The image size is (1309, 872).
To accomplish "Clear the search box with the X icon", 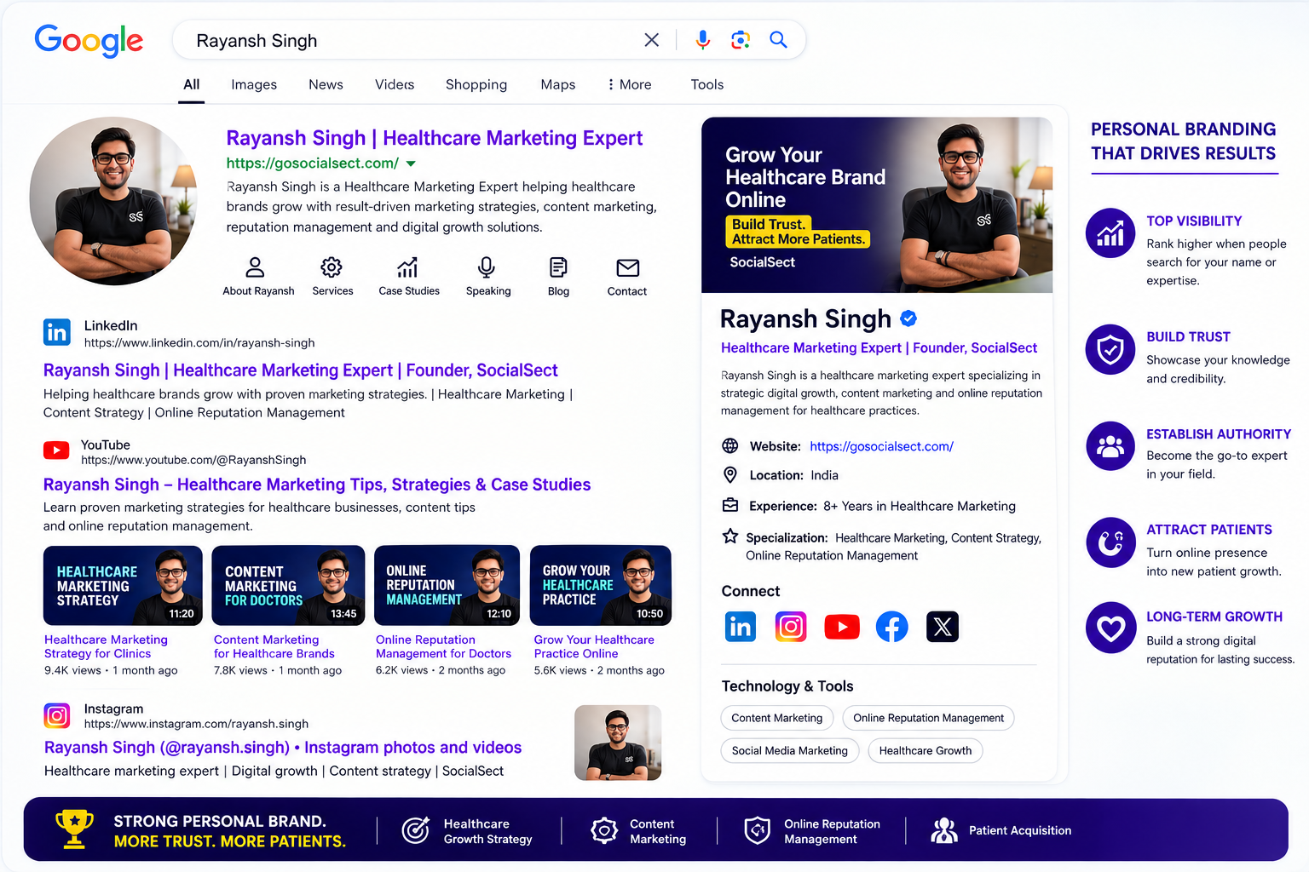I will (x=652, y=40).
